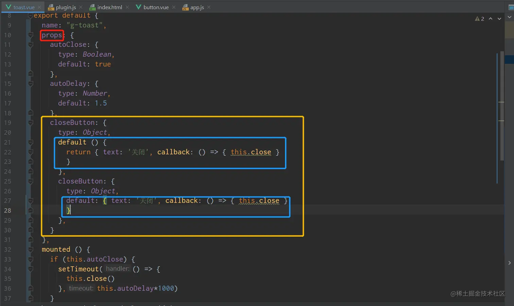Image resolution: width=514 pixels, height=306 pixels.
Task: Go to previous highlighted error arrow
Action: (x=491, y=19)
